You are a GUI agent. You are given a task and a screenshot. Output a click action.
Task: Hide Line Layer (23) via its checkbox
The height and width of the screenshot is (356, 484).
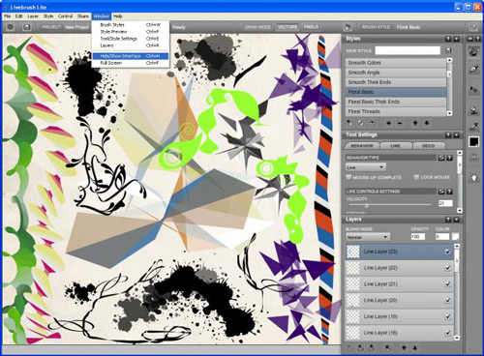(x=447, y=252)
